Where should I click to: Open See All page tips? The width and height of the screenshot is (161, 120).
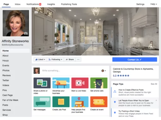154,84
